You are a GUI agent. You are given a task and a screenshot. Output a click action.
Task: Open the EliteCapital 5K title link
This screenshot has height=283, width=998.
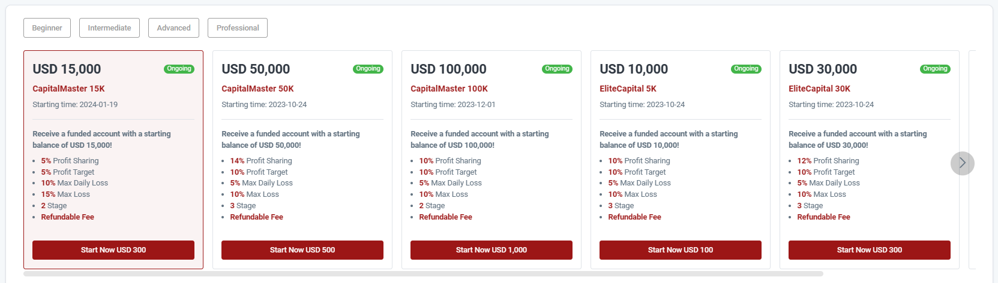click(x=628, y=89)
